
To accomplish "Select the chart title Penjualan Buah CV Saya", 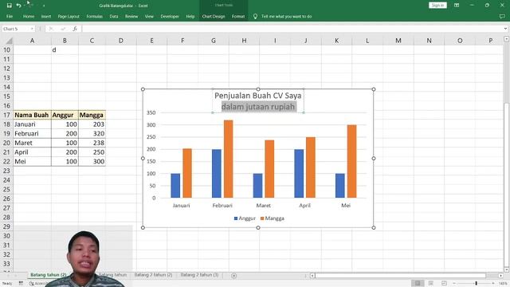I will tap(258, 96).
